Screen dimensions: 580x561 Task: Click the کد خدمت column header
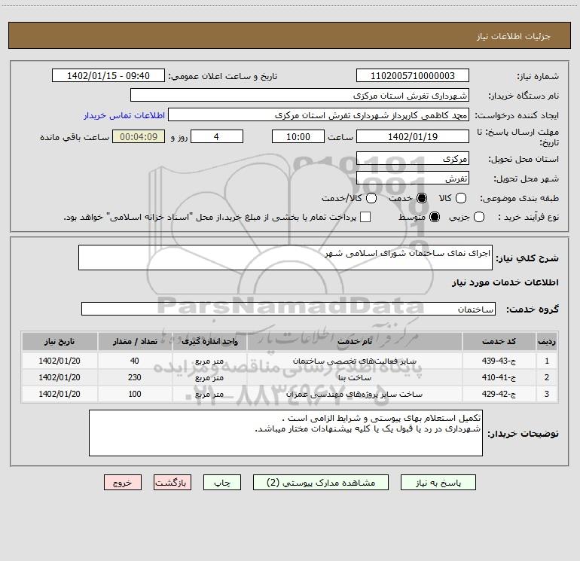(499, 341)
